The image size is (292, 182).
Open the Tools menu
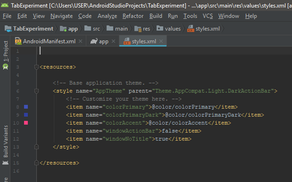coord(190,16)
